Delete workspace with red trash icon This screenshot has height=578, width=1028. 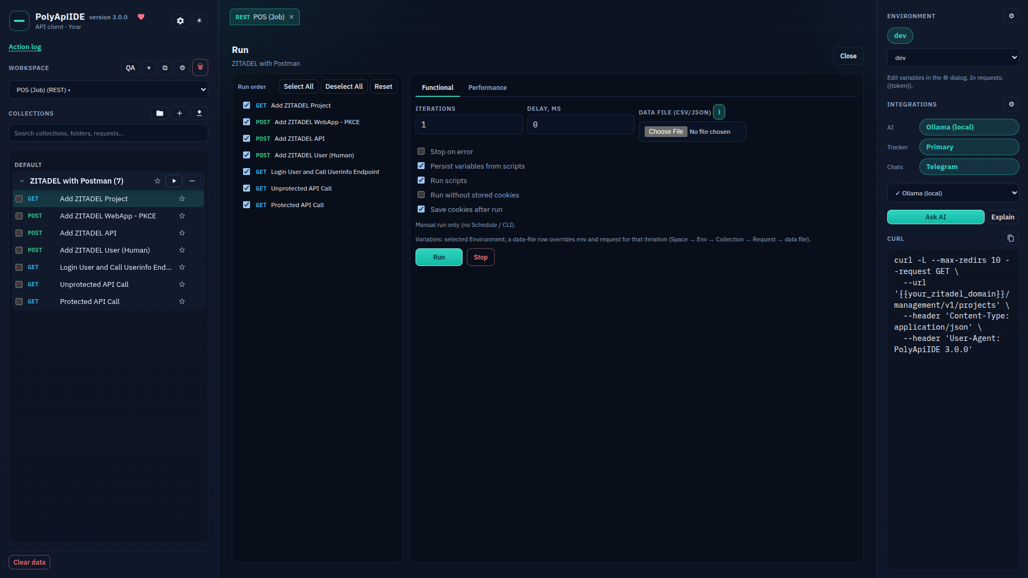click(x=200, y=67)
